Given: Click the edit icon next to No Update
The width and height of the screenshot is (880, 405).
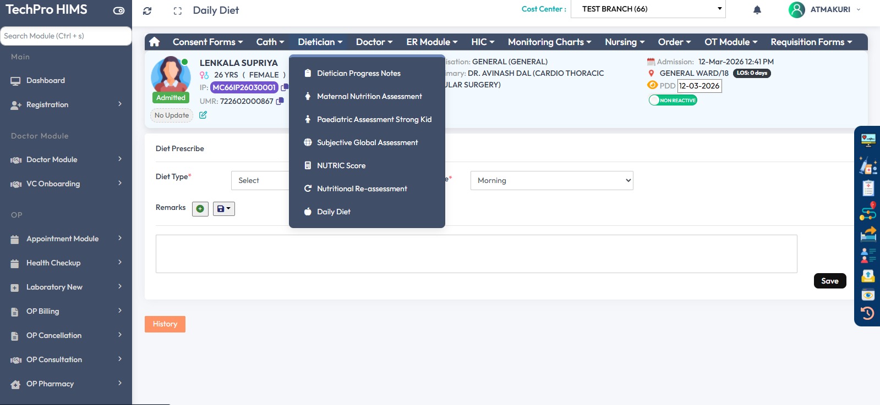Looking at the screenshot, I should point(203,115).
